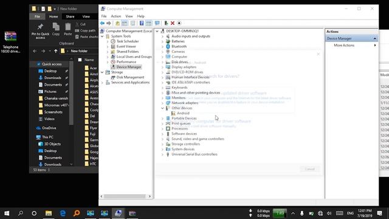The width and height of the screenshot is (389, 219).
Task: Select the Android device under Other devices
Action: tap(183, 113)
